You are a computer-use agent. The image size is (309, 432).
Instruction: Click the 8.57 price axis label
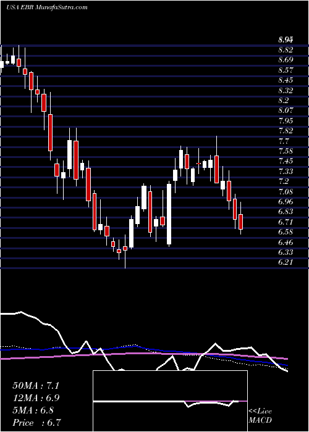[286, 70]
